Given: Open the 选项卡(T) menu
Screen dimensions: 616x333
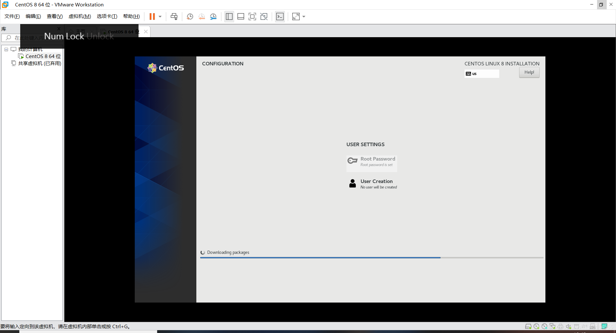Looking at the screenshot, I should pyautogui.click(x=107, y=16).
